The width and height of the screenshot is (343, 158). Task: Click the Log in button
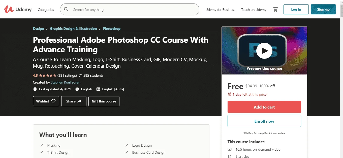coord(296,9)
